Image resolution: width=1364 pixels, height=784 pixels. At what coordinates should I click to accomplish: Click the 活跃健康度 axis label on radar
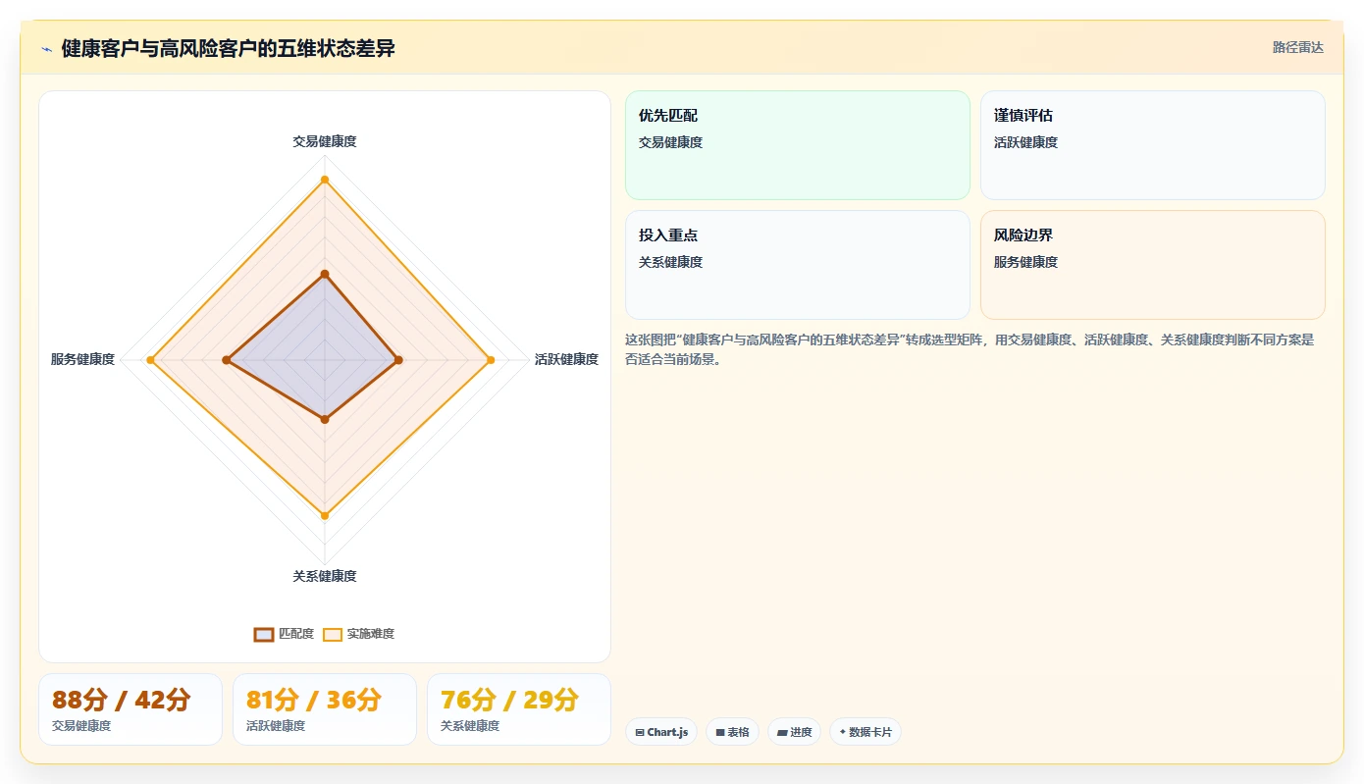click(566, 359)
